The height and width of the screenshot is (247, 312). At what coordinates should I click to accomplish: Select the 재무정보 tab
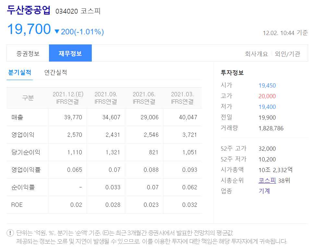70,53
